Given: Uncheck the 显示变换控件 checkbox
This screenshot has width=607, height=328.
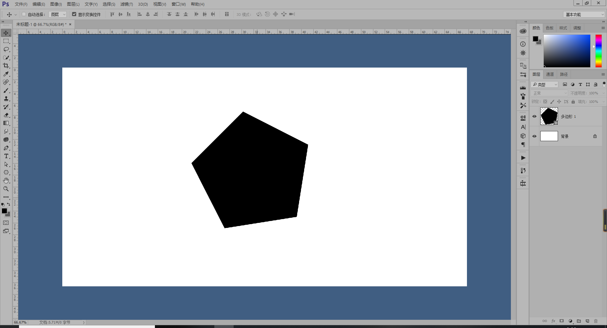Looking at the screenshot, I should point(74,14).
